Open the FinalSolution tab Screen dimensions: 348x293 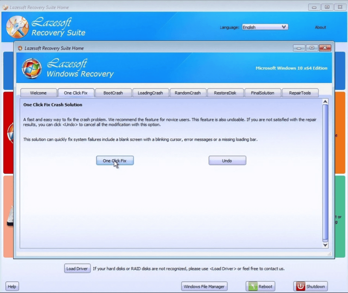click(263, 93)
